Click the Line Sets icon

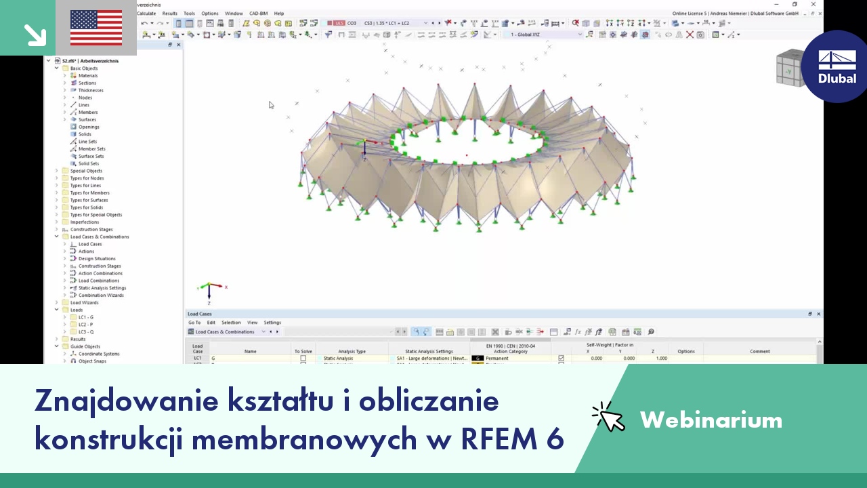pos(73,142)
